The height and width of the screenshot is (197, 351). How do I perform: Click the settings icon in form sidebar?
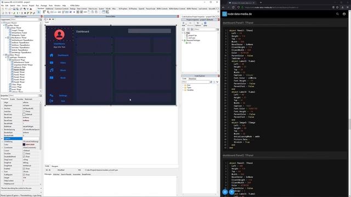coord(52,95)
